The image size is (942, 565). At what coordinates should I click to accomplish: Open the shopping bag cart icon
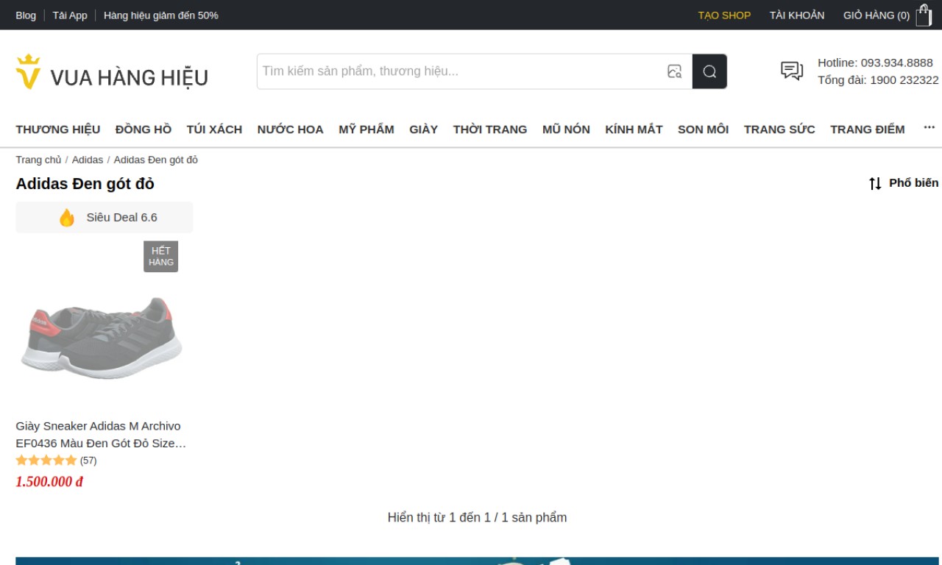(x=924, y=15)
